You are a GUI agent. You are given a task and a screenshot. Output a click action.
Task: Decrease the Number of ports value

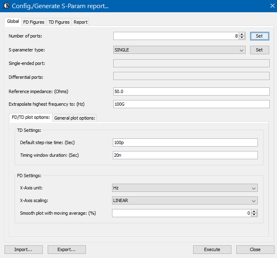[242, 38]
